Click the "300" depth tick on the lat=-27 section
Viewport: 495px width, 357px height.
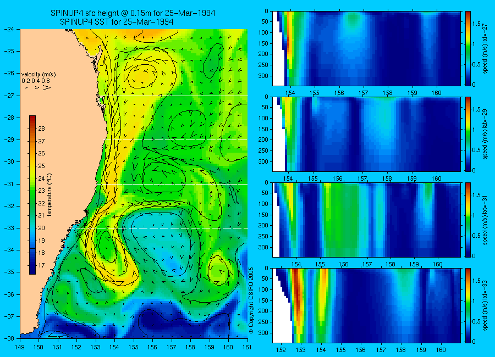263,76
